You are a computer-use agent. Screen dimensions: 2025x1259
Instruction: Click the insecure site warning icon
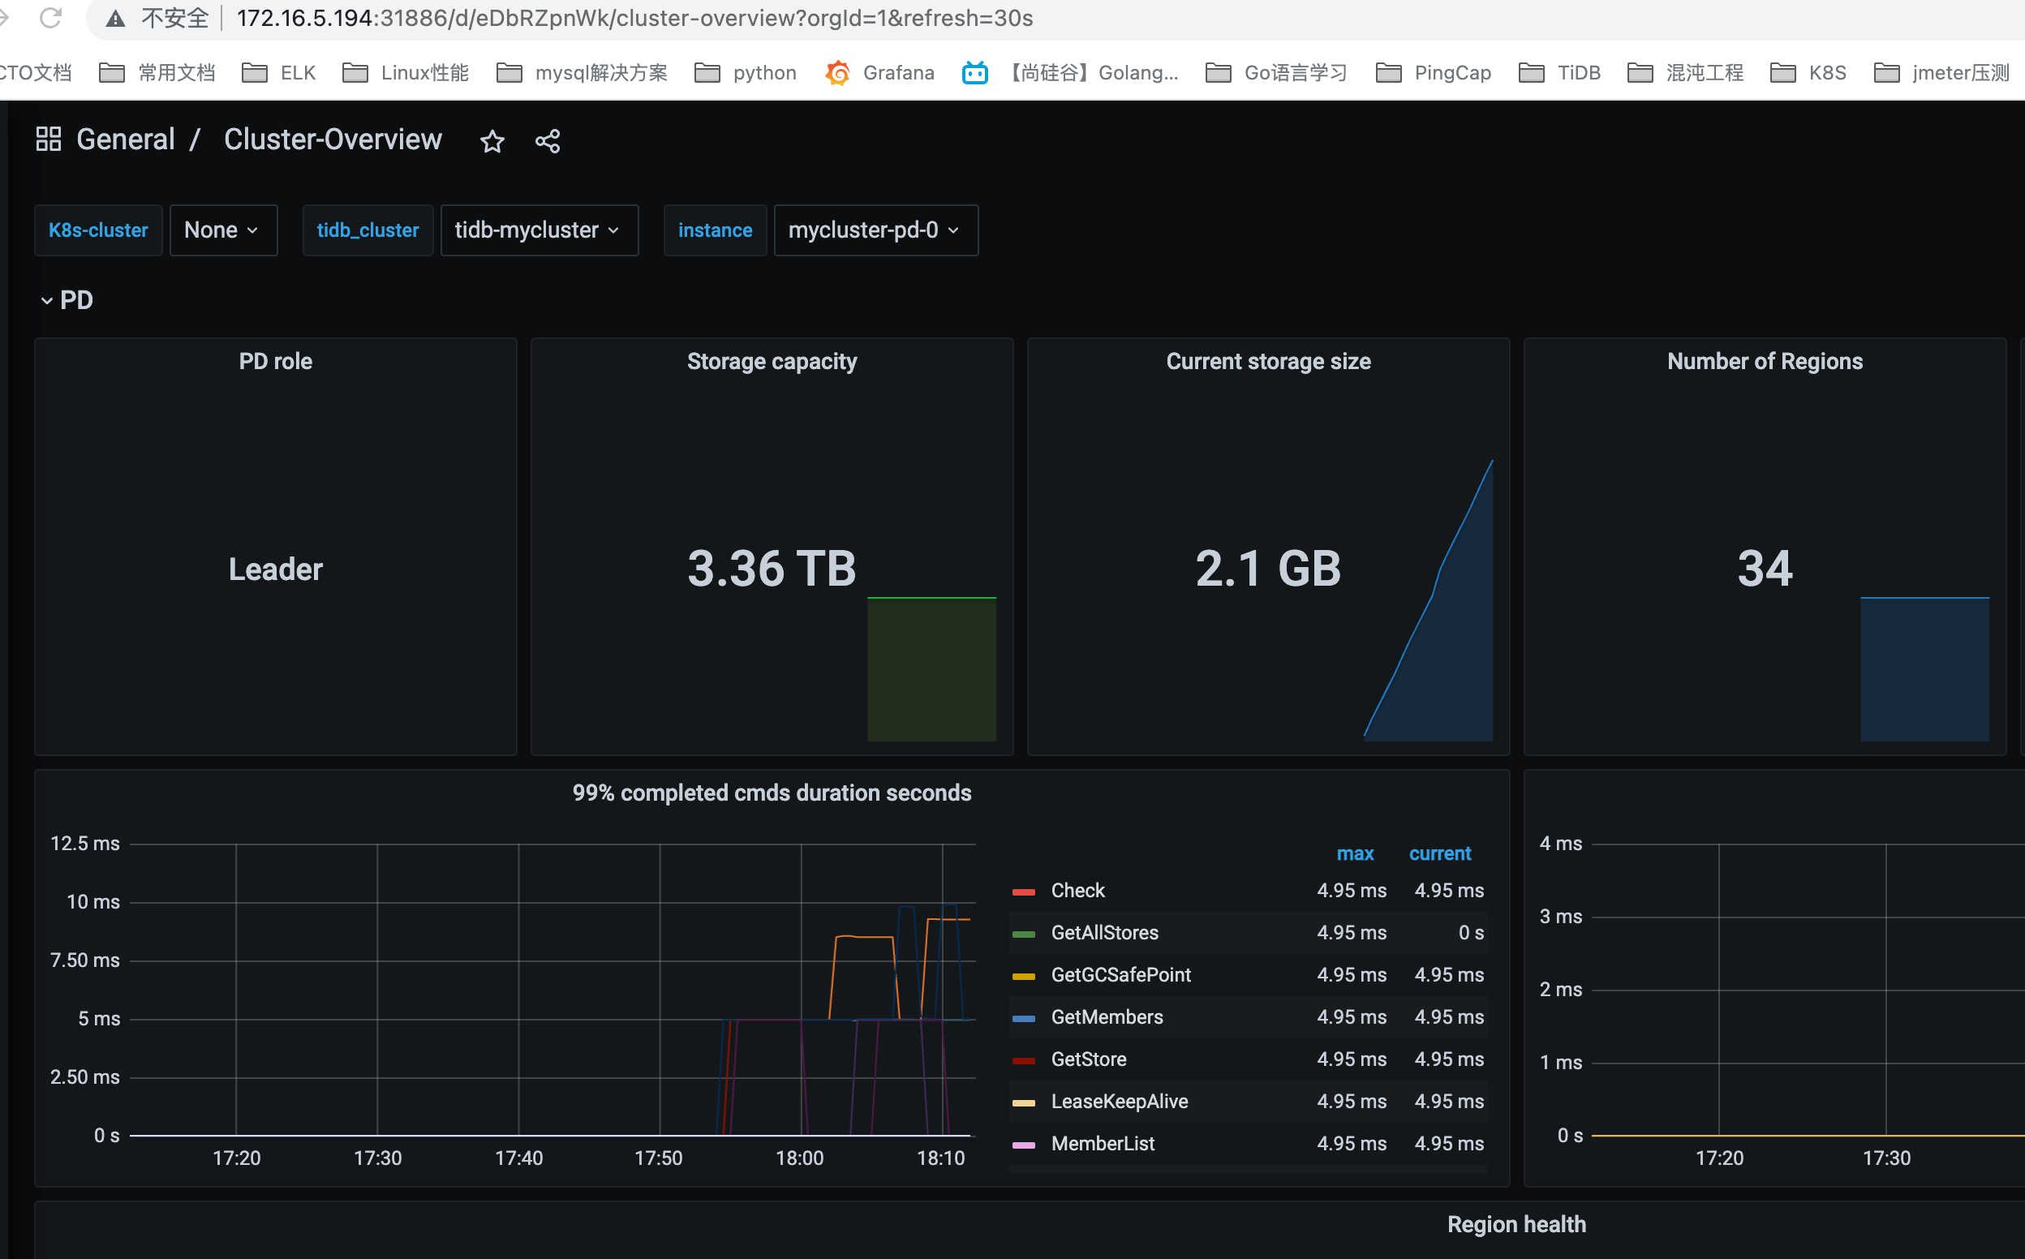(x=115, y=19)
